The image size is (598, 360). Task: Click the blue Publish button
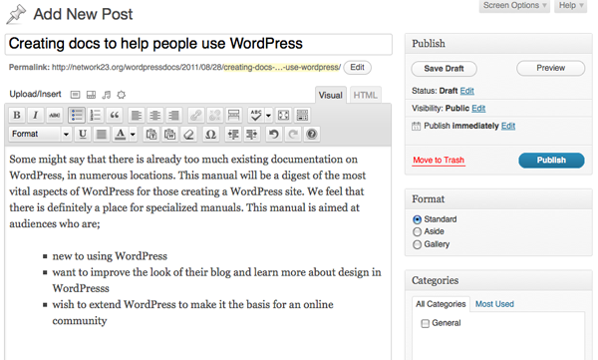551,160
